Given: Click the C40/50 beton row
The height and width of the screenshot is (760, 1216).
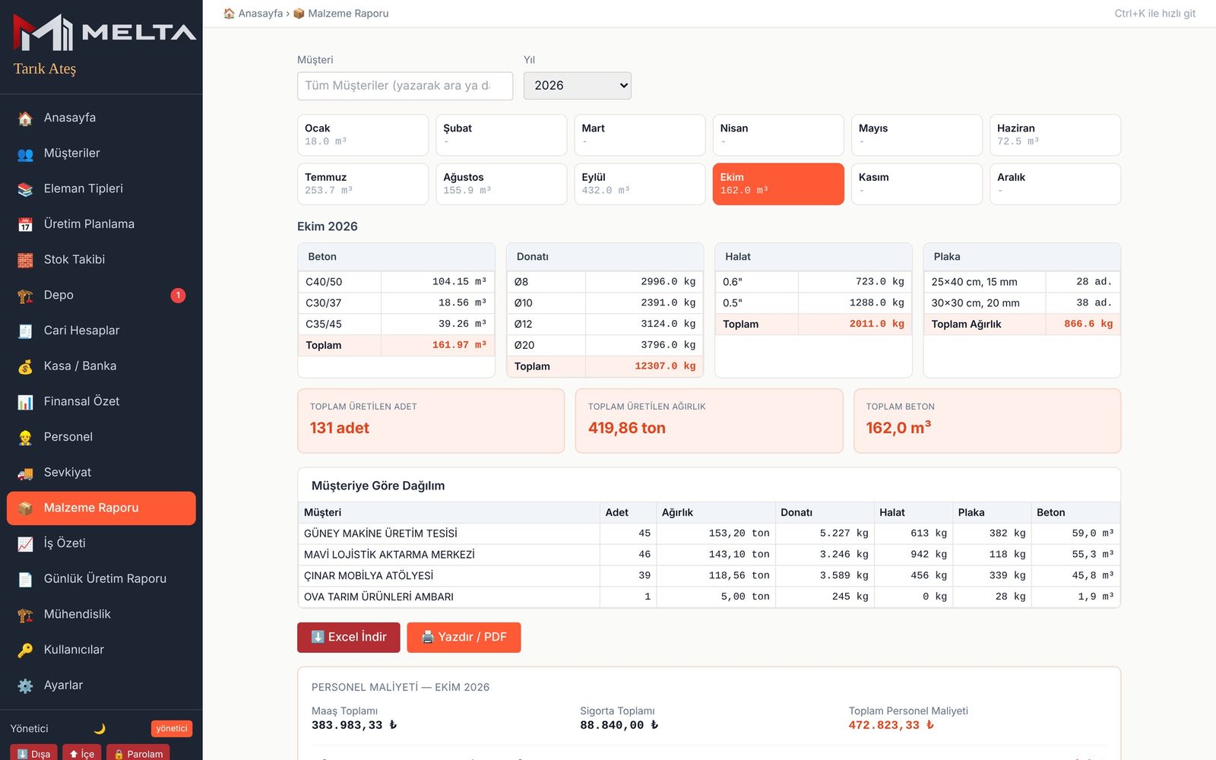Looking at the screenshot, I should 396,282.
